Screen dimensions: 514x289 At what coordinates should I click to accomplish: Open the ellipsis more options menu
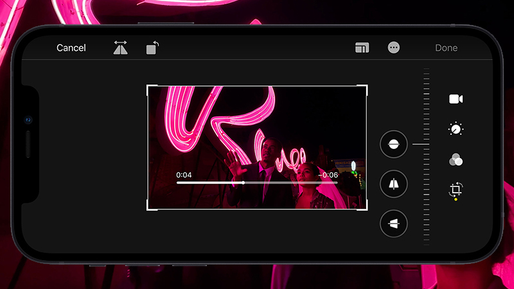pos(394,48)
